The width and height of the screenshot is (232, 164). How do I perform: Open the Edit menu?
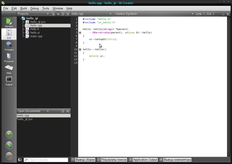point(14,8)
